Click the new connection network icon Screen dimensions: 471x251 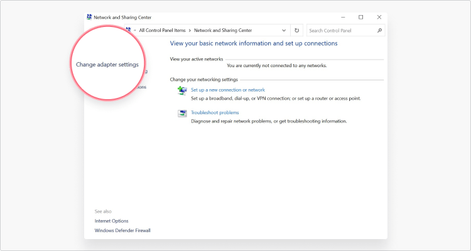pyautogui.click(x=182, y=90)
